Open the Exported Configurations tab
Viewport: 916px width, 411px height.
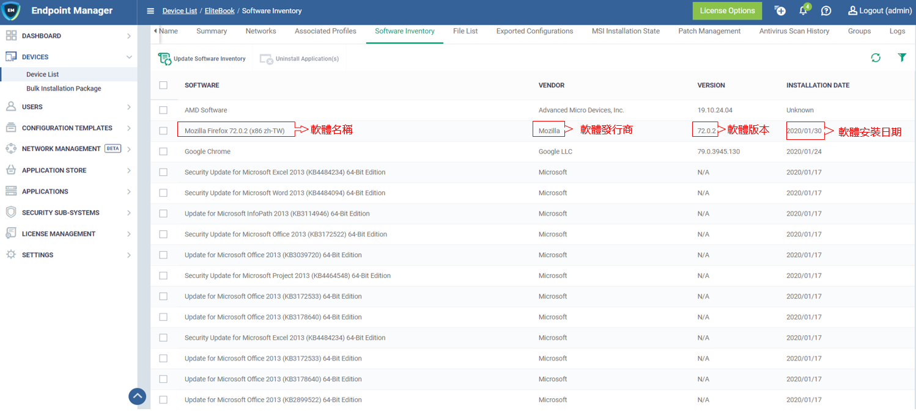[534, 31]
